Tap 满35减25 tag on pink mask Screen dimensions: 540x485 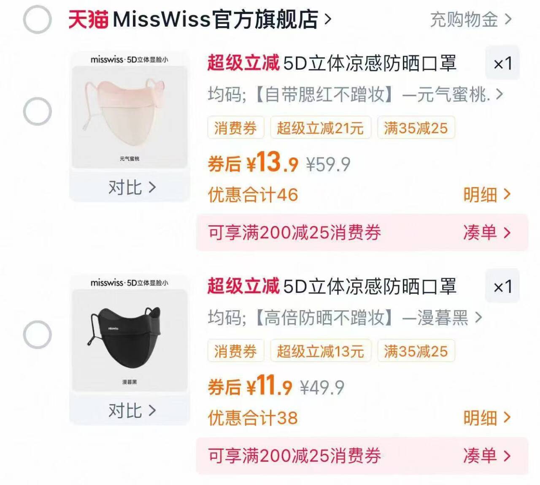[x=416, y=128]
